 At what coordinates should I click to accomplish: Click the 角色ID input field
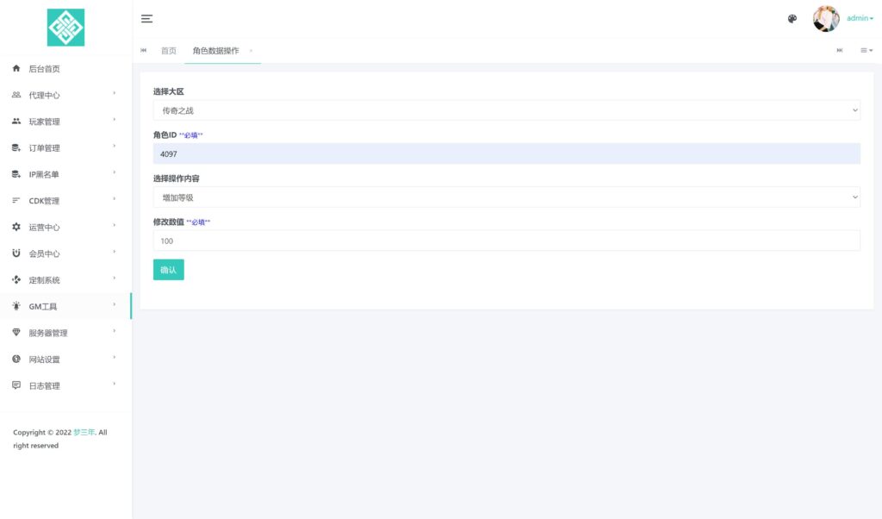tap(506, 153)
